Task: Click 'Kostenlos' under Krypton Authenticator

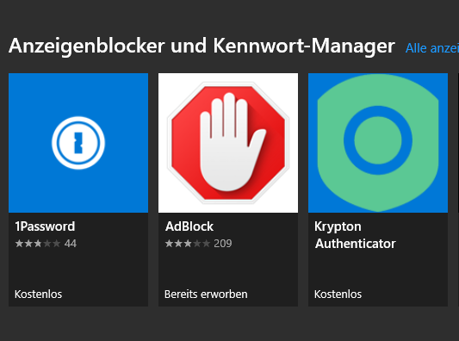Action: click(338, 294)
